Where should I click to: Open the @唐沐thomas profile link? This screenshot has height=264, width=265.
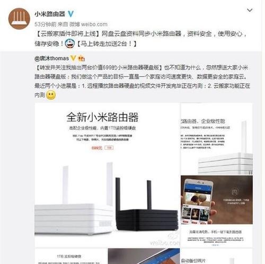(51, 58)
